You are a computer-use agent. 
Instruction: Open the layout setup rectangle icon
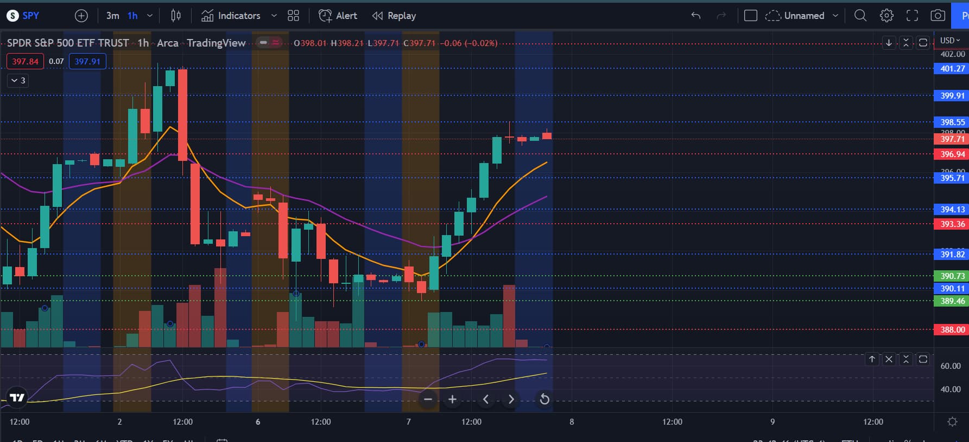(x=751, y=16)
